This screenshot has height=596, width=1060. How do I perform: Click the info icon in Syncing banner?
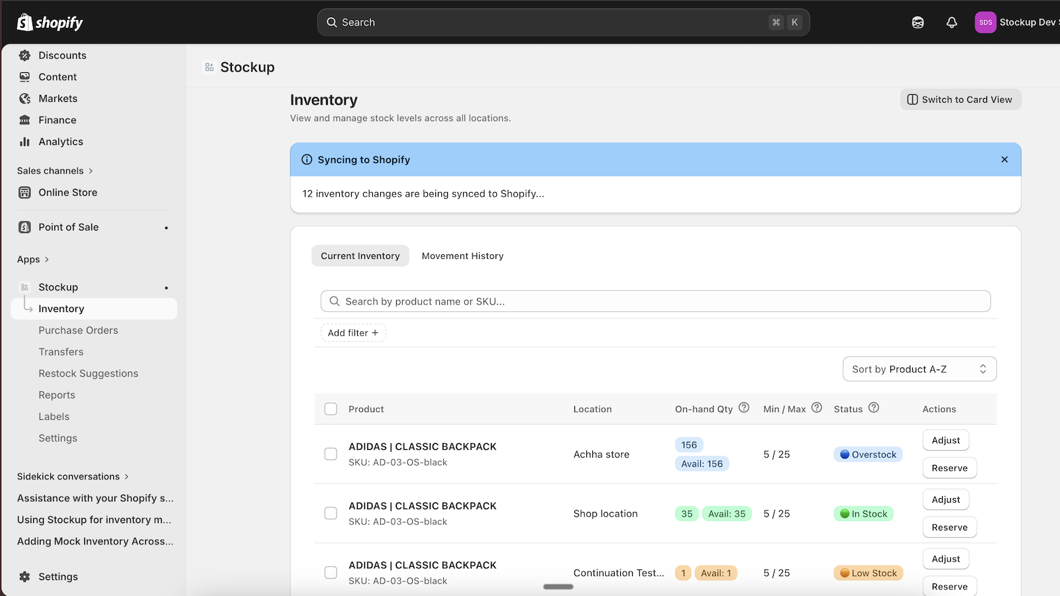click(x=307, y=160)
